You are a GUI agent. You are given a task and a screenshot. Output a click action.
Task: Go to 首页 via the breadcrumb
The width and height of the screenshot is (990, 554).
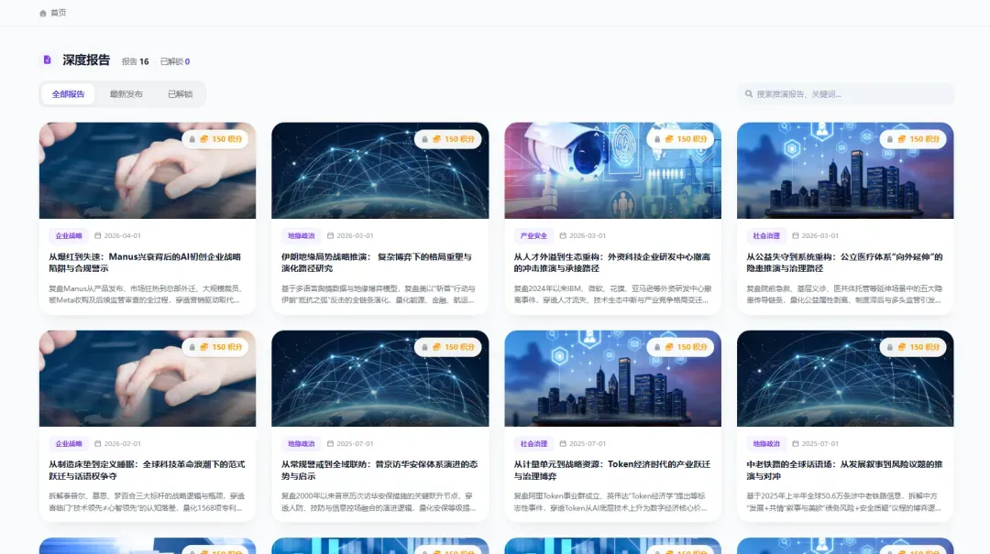tap(58, 13)
